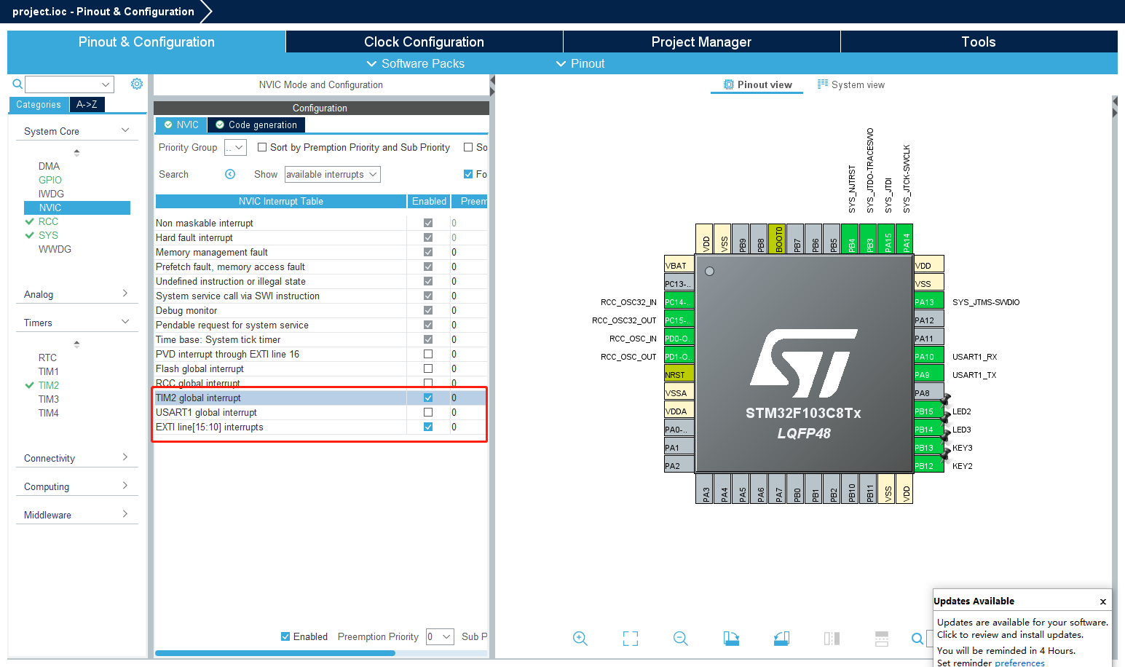Image resolution: width=1125 pixels, height=667 pixels.
Task: Open the reminder preferences link
Action: point(1019,663)
